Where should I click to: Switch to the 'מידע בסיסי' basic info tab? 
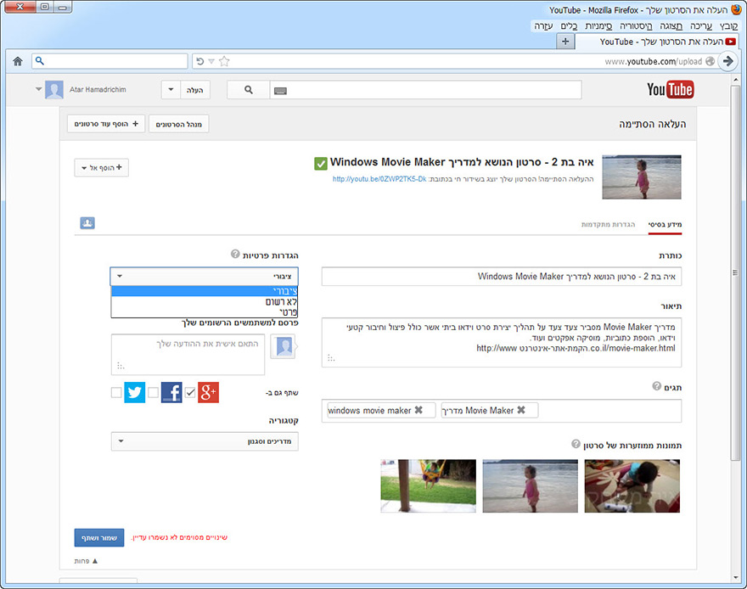[x=665, y=224]
